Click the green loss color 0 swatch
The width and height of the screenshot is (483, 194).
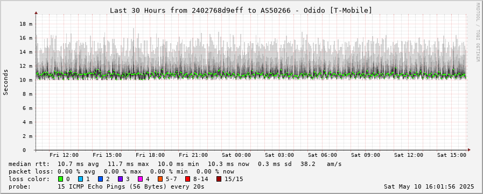pyautogui.click(x=60, y=179)
